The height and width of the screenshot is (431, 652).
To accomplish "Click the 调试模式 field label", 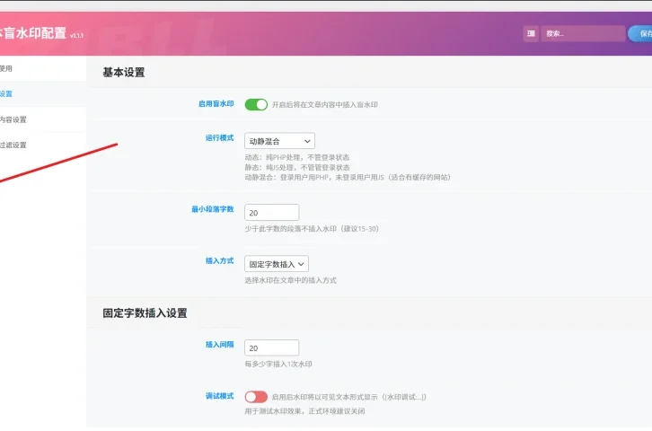I will pyautogui.click(x=219, y=396).
